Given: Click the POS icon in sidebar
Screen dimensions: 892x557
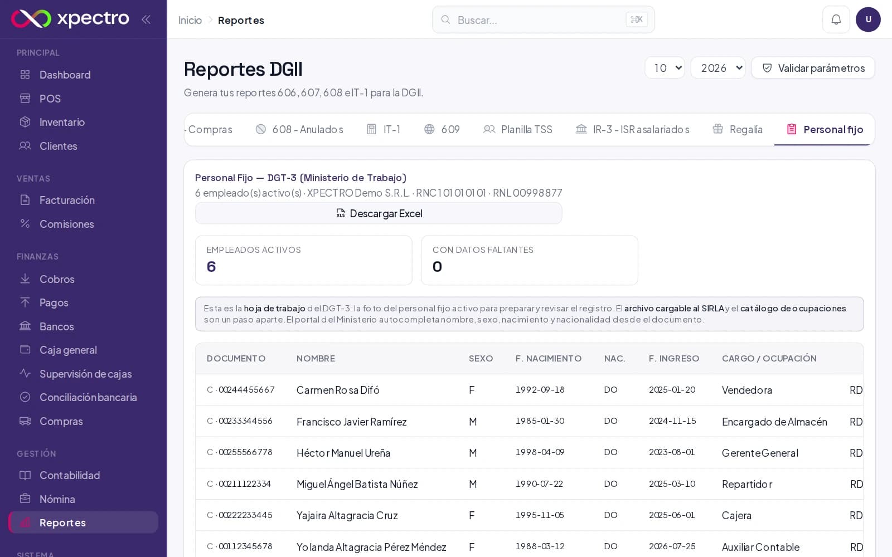Looking at the screenshot, I should click(25, 98).
